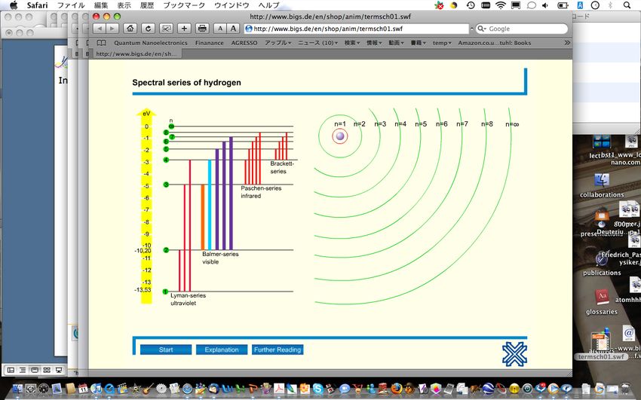Open iCal from the Dock

tap(83, 389)
